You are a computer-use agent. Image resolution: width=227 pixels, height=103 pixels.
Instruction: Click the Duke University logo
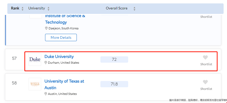pyautogui.click(x=35, y=59)
